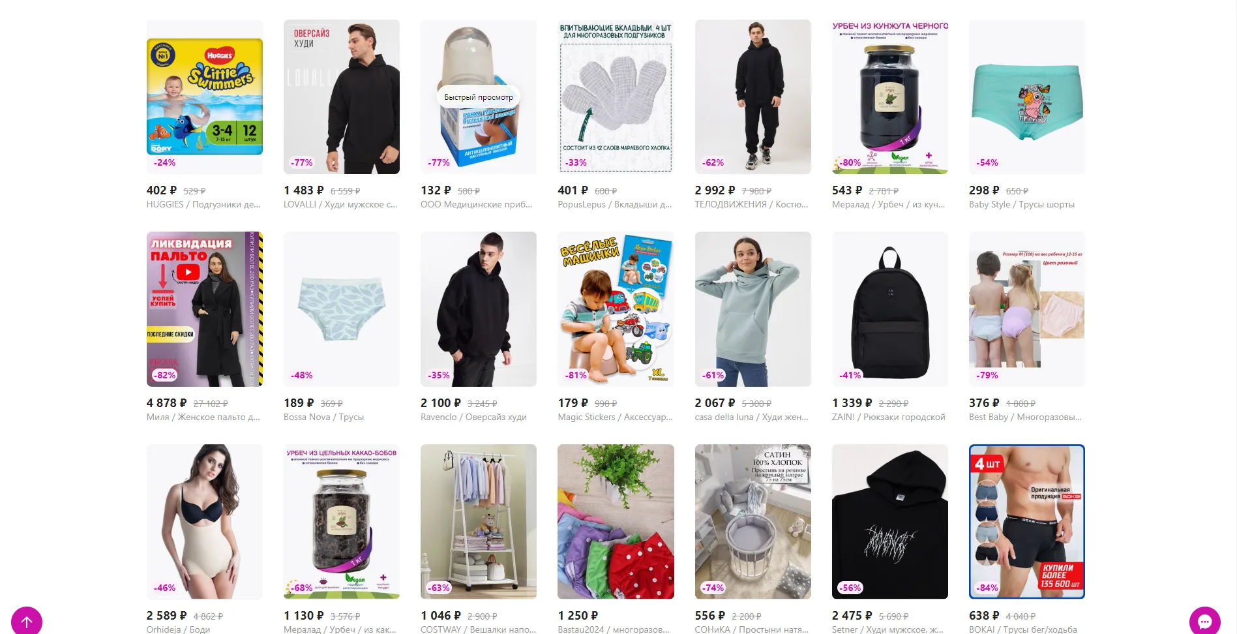
Task: Click the PopusLepus / Вкладыши product title
Action: click(x=615, y=205)
